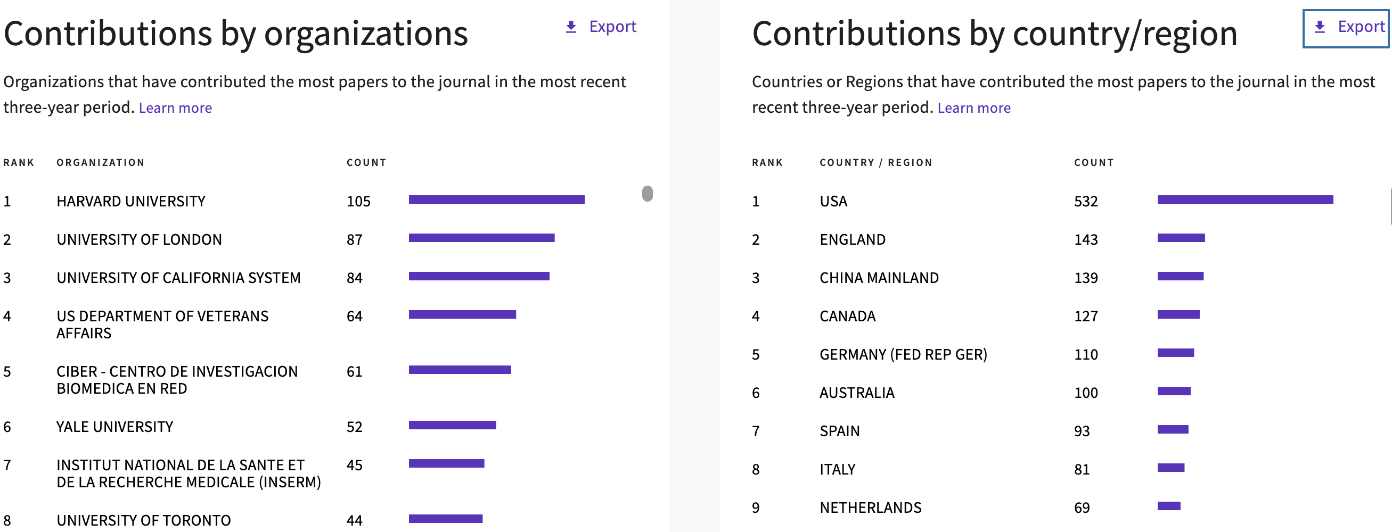Click YALE UNIVERSITY row text
The width and height of the screenshot is (1392, 532).
tap(114, 427)
